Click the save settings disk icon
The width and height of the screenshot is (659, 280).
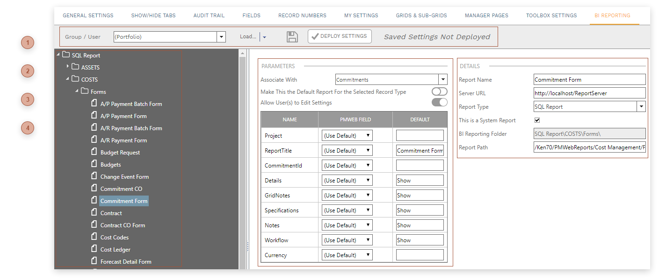click(292, 36)
